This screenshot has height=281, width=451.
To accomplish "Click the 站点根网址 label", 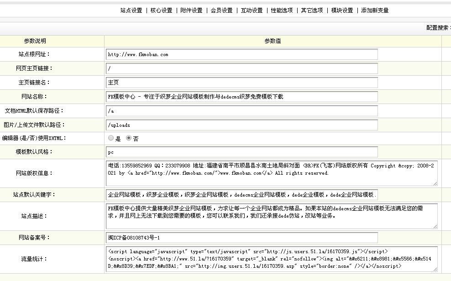I will [x=34, y=54].
